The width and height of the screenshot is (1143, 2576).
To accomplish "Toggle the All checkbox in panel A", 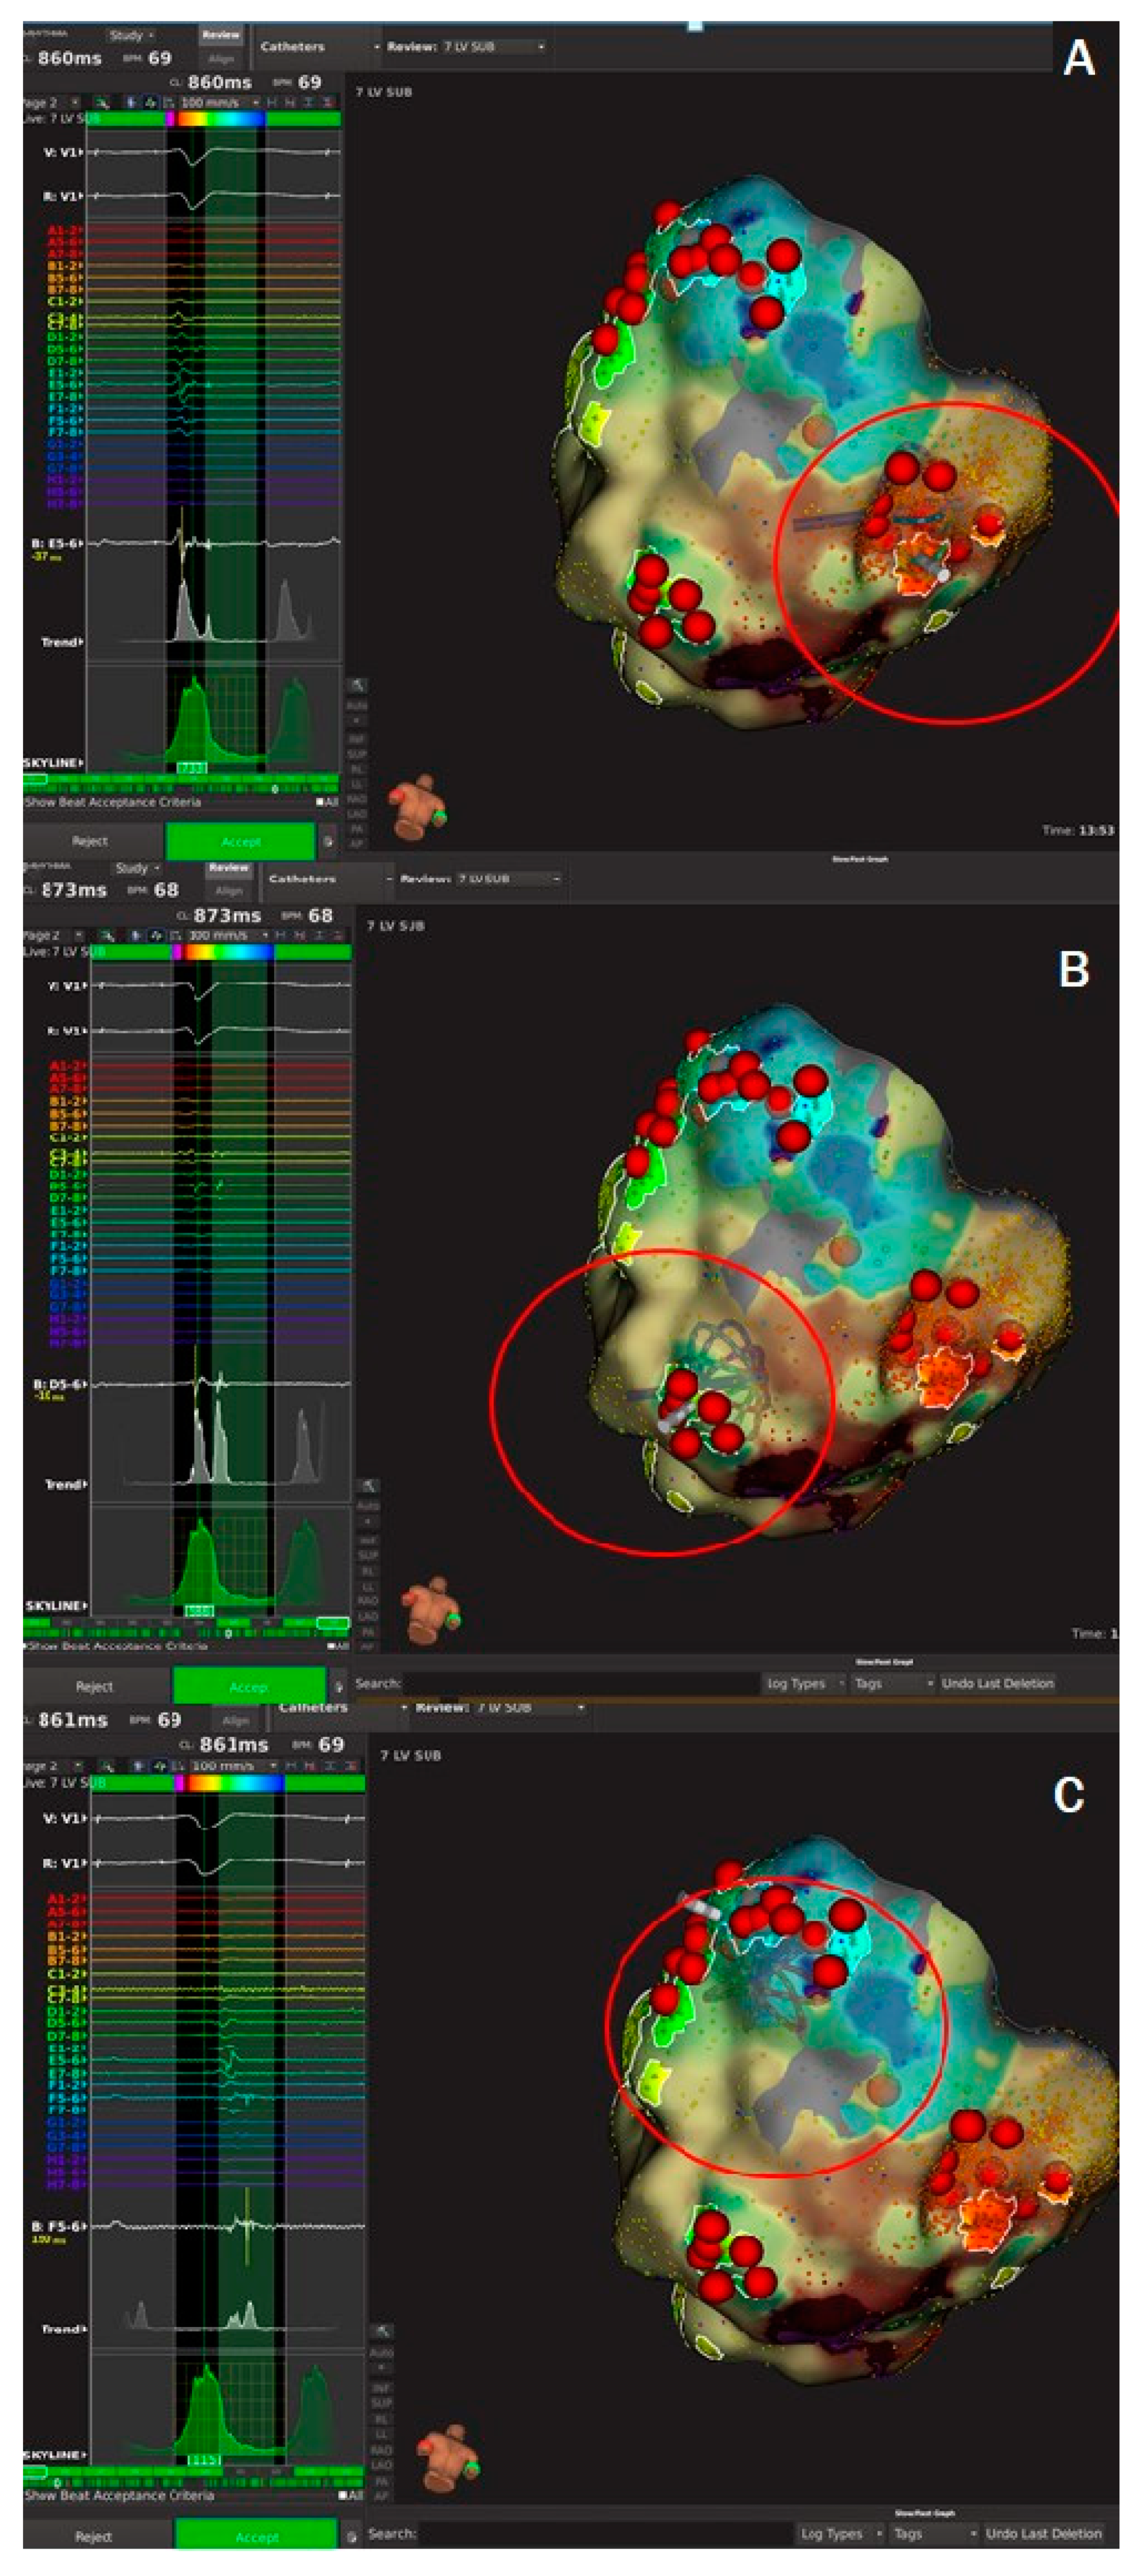I will [320, 802].
